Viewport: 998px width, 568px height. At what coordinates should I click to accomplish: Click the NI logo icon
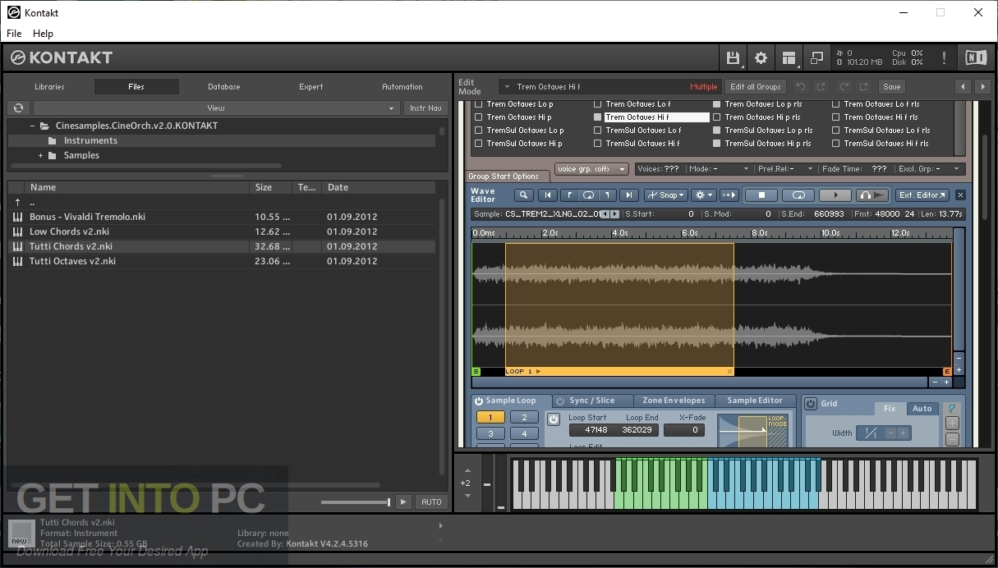click(975, 57)
